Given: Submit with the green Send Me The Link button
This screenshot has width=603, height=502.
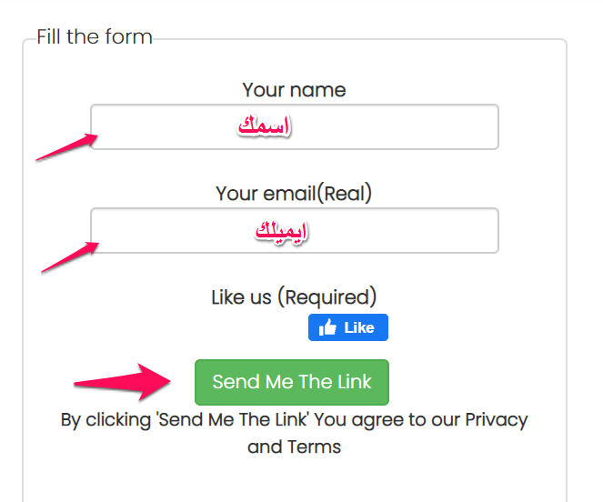Looking at the screenshot, I should (292, 382).
